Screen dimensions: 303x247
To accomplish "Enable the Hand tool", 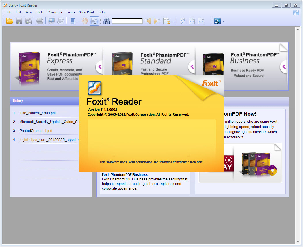I will coord(84,21).
